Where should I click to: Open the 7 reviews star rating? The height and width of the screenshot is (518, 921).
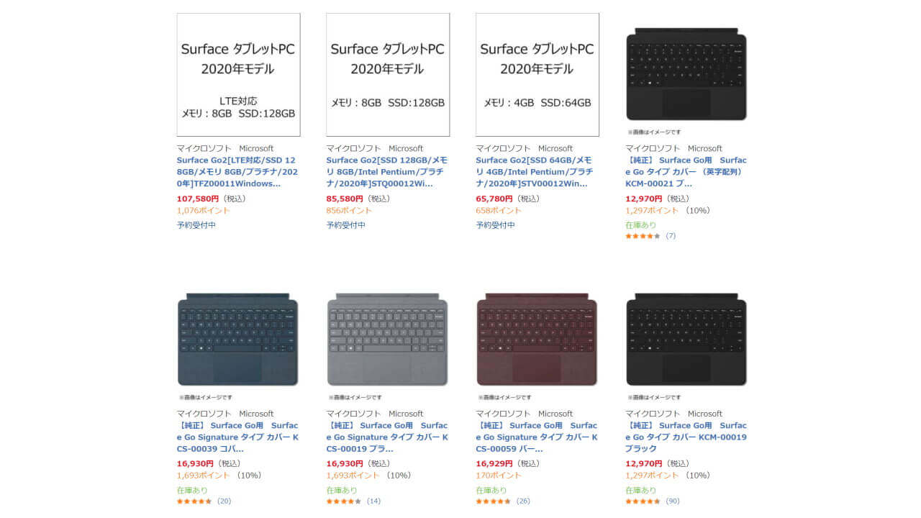pyautogui.click(x=650, y=236)
